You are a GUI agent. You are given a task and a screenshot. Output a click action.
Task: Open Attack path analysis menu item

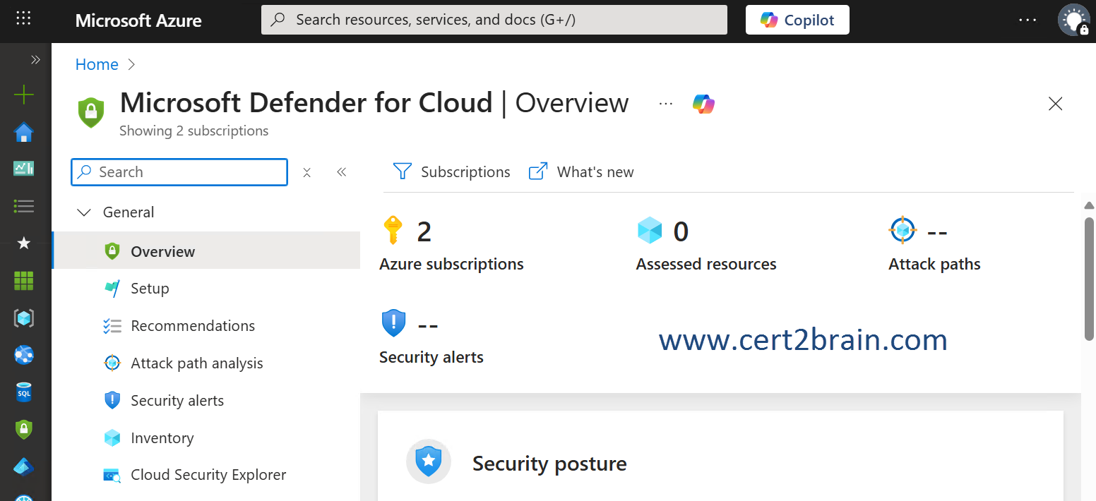click(x=196, y=363)
